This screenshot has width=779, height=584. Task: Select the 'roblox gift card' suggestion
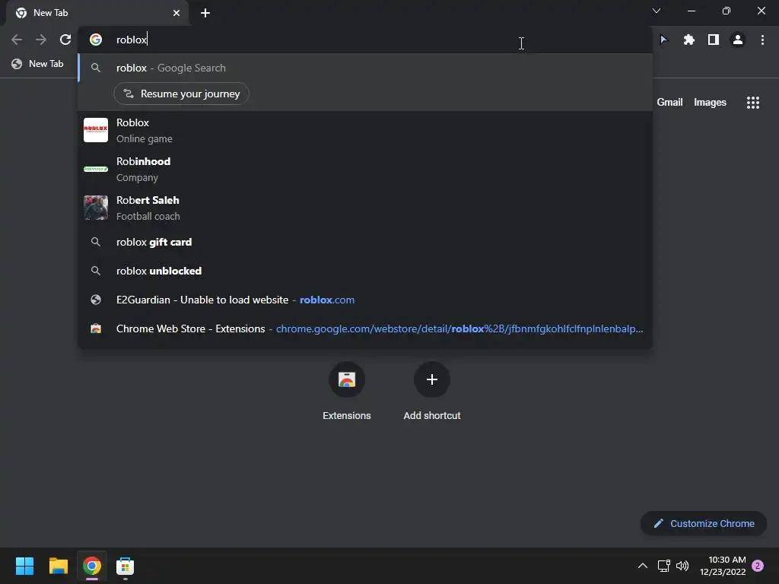(365, 242)
